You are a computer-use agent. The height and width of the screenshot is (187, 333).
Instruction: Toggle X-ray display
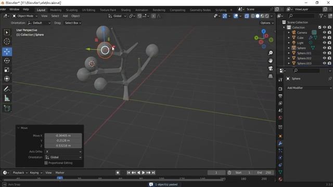coord(247,16)
